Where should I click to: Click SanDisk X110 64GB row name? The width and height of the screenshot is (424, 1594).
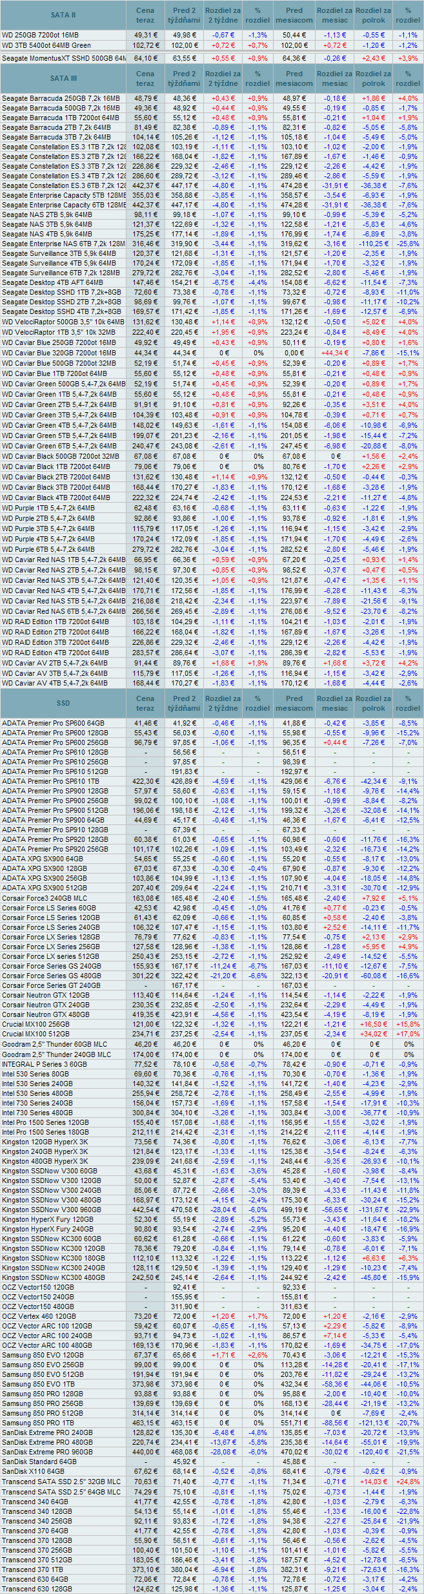(x=33, y=1472)
